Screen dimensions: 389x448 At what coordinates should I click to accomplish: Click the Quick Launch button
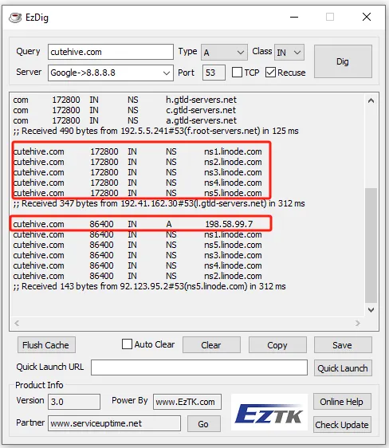point(343,368)
